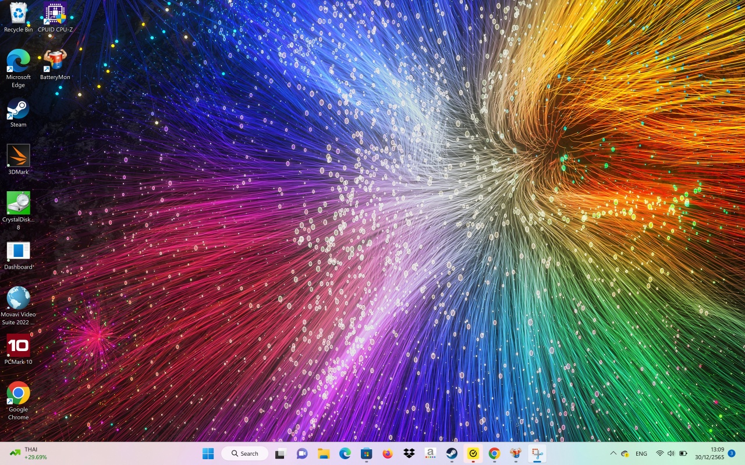The width and height of the screenshot is (745, 465).
Task: Select the 3DMark desktop icon
Action: click(18, 160)
